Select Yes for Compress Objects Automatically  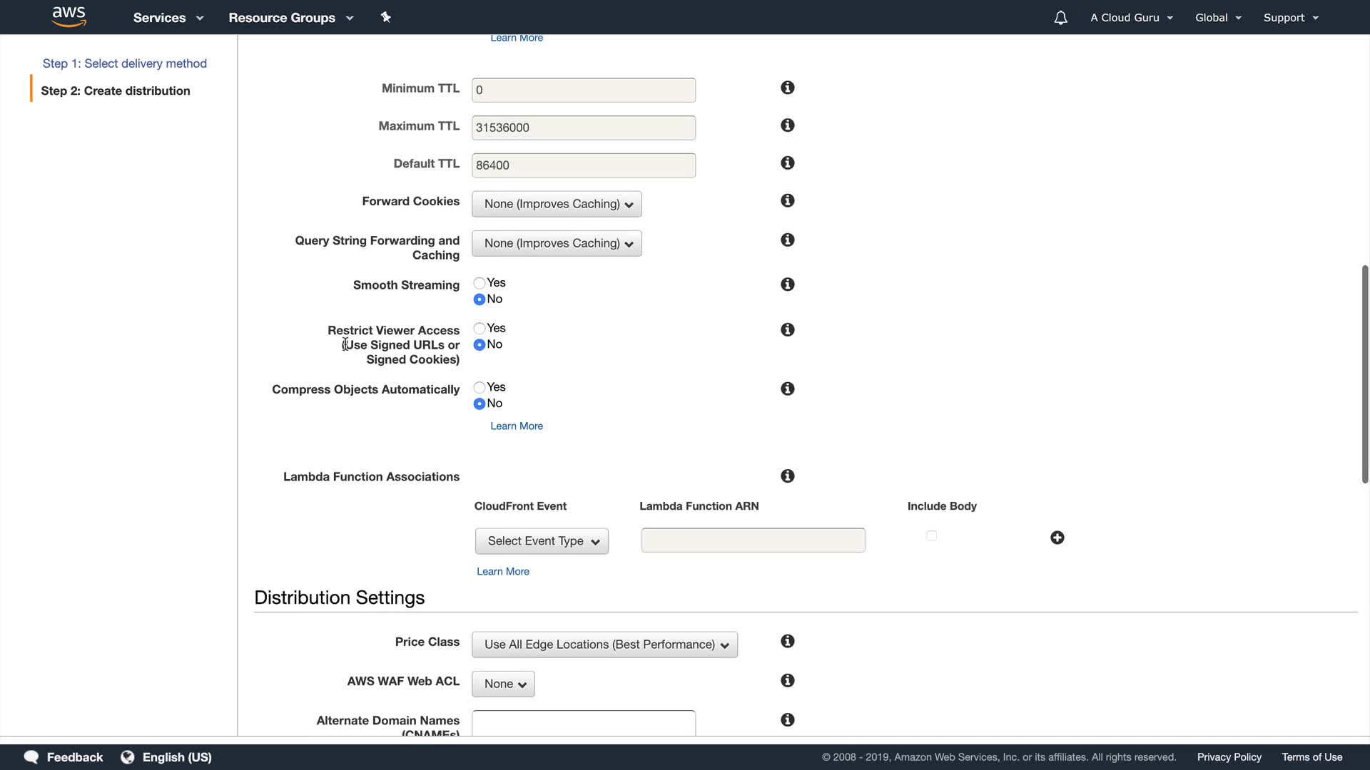click(479, 387)
